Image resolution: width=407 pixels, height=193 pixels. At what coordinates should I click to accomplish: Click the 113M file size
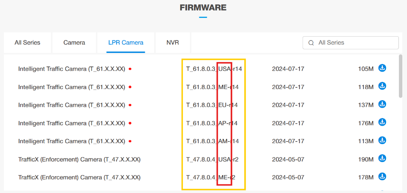click(x=366, y=141)
